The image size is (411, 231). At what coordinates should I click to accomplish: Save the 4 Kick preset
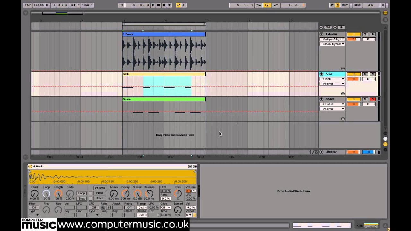coord(195,166)
